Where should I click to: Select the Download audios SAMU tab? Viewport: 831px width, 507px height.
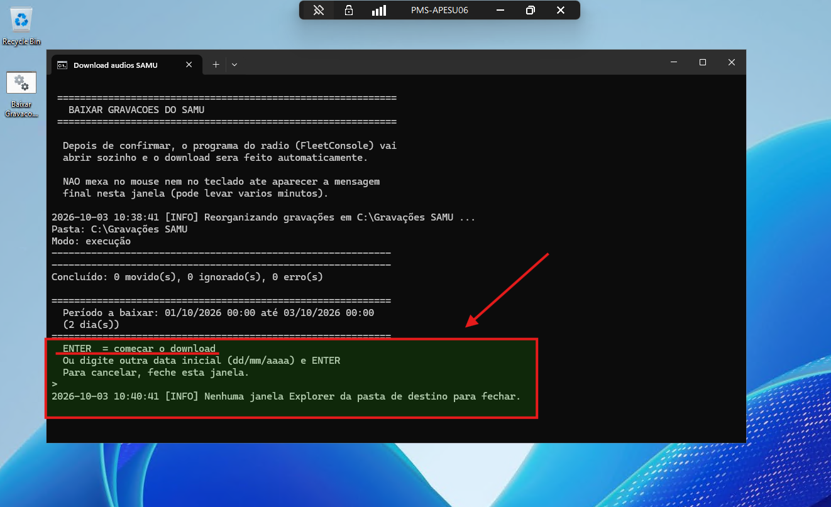click(126, 65)
